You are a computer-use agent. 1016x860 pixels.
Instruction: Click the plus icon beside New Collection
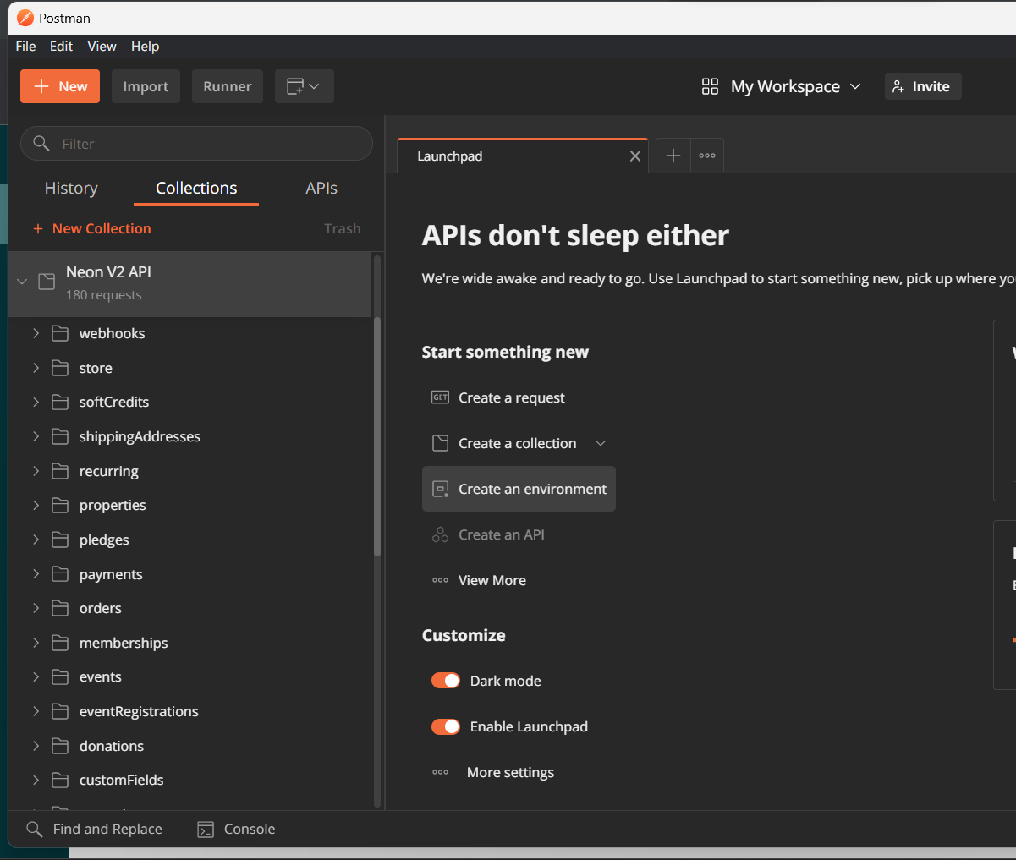tap(38, 229)
